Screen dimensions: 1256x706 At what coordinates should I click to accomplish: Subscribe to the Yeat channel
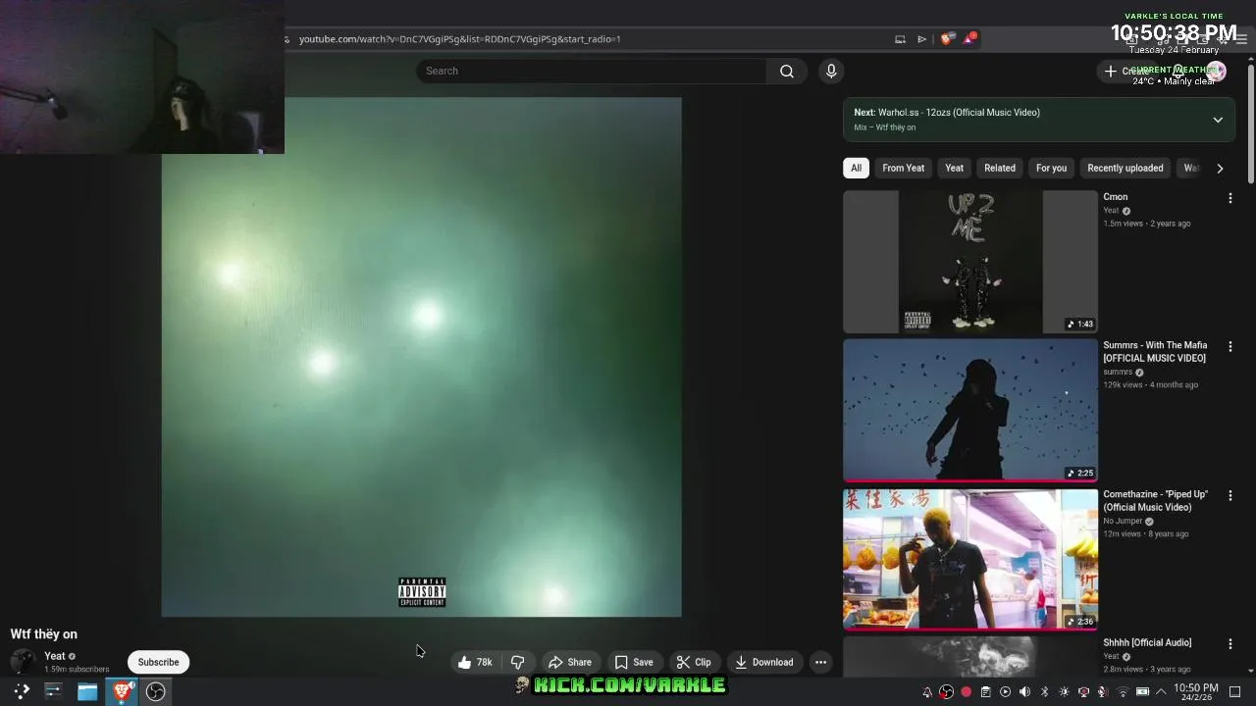(x=158, y=662)
